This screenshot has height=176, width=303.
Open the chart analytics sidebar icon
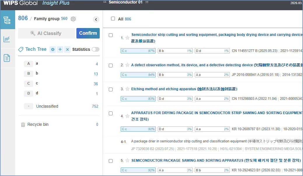coord(7,39)
